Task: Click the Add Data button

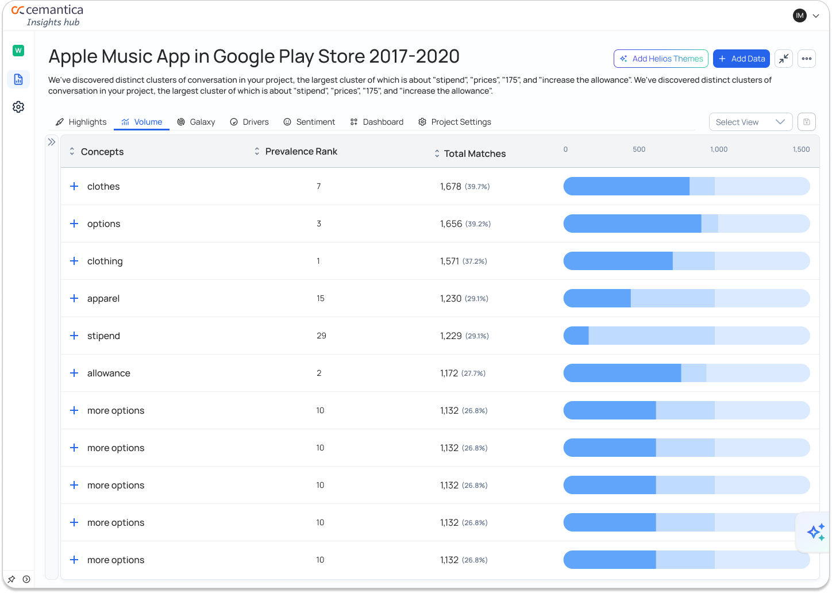Action: point(741,59)
